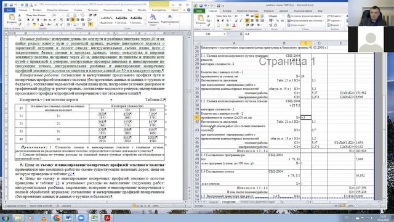Select Excel column C header
The width and height of the screenshot is (394, 222).
pyautogui.click(x=306, y=43)
